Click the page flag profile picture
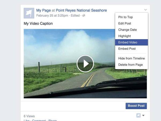The image size is (161, 121). 29,13
